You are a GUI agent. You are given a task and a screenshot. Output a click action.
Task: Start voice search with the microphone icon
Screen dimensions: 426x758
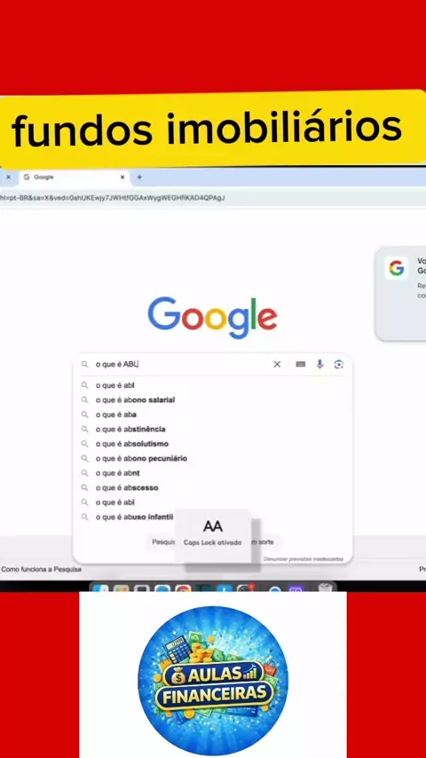pyautogui.click(x=319, y=364)
